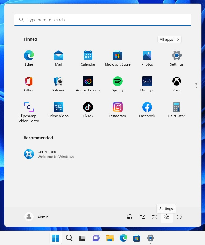
Task: Launch Adobe Express
Action: (x=88, y=84)
